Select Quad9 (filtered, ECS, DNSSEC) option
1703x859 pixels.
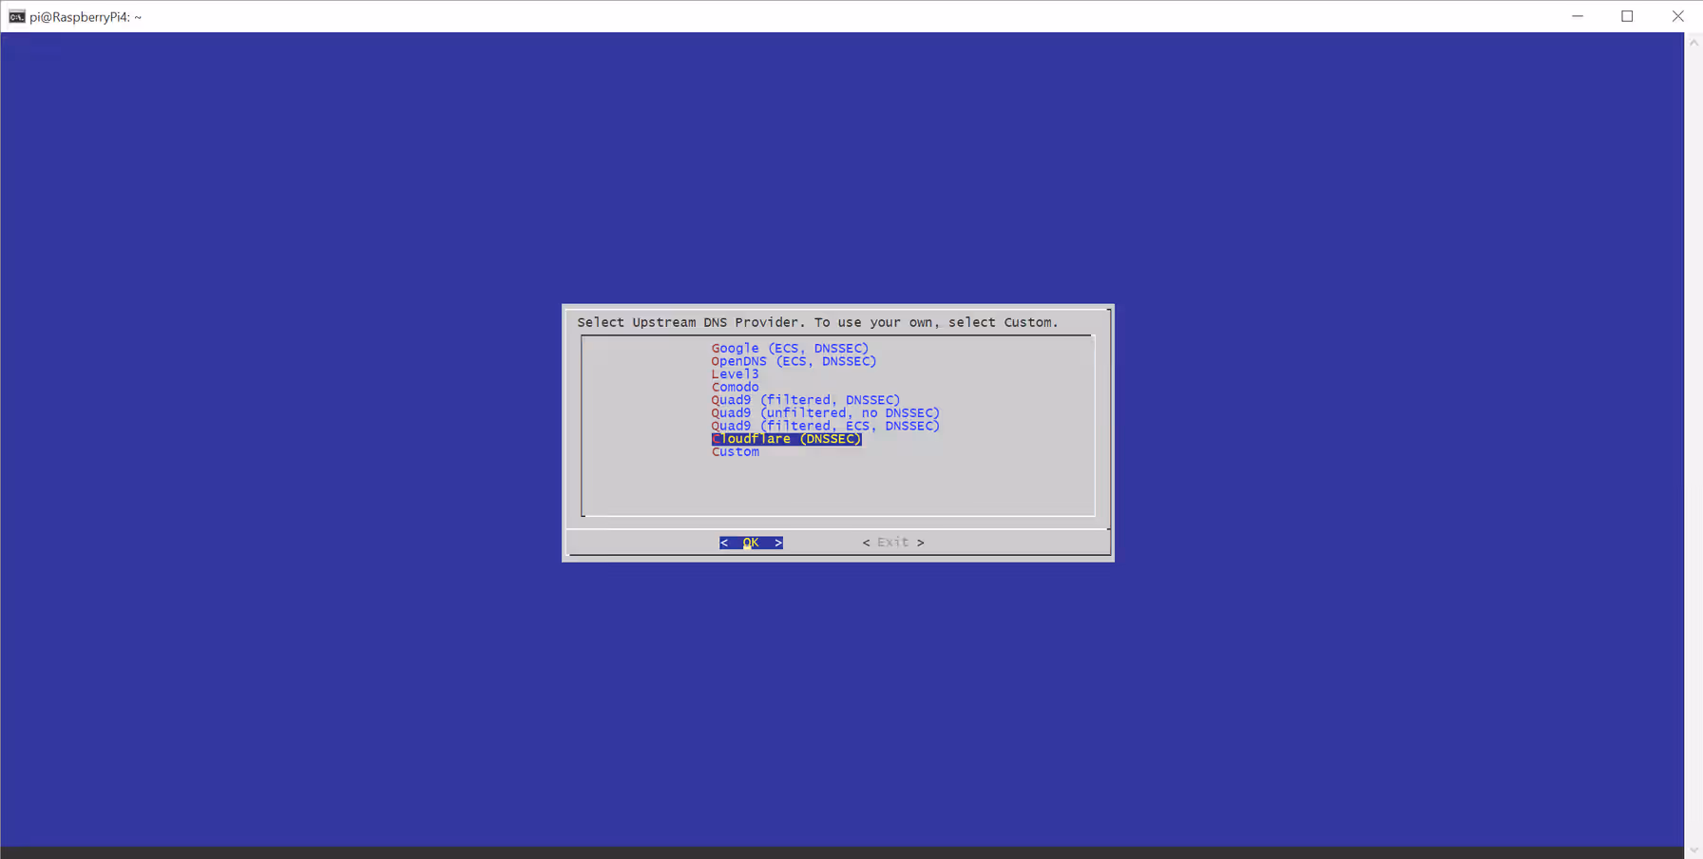click(x=825, y=426)
